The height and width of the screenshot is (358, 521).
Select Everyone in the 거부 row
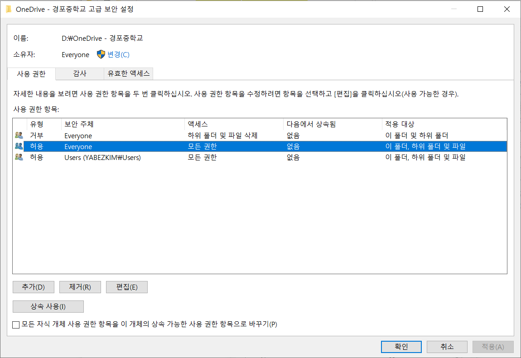coord(78,135)
